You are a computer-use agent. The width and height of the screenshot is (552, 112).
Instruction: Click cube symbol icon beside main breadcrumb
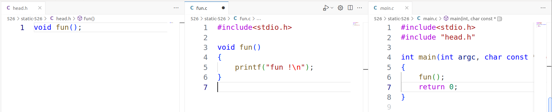point(446,18)
